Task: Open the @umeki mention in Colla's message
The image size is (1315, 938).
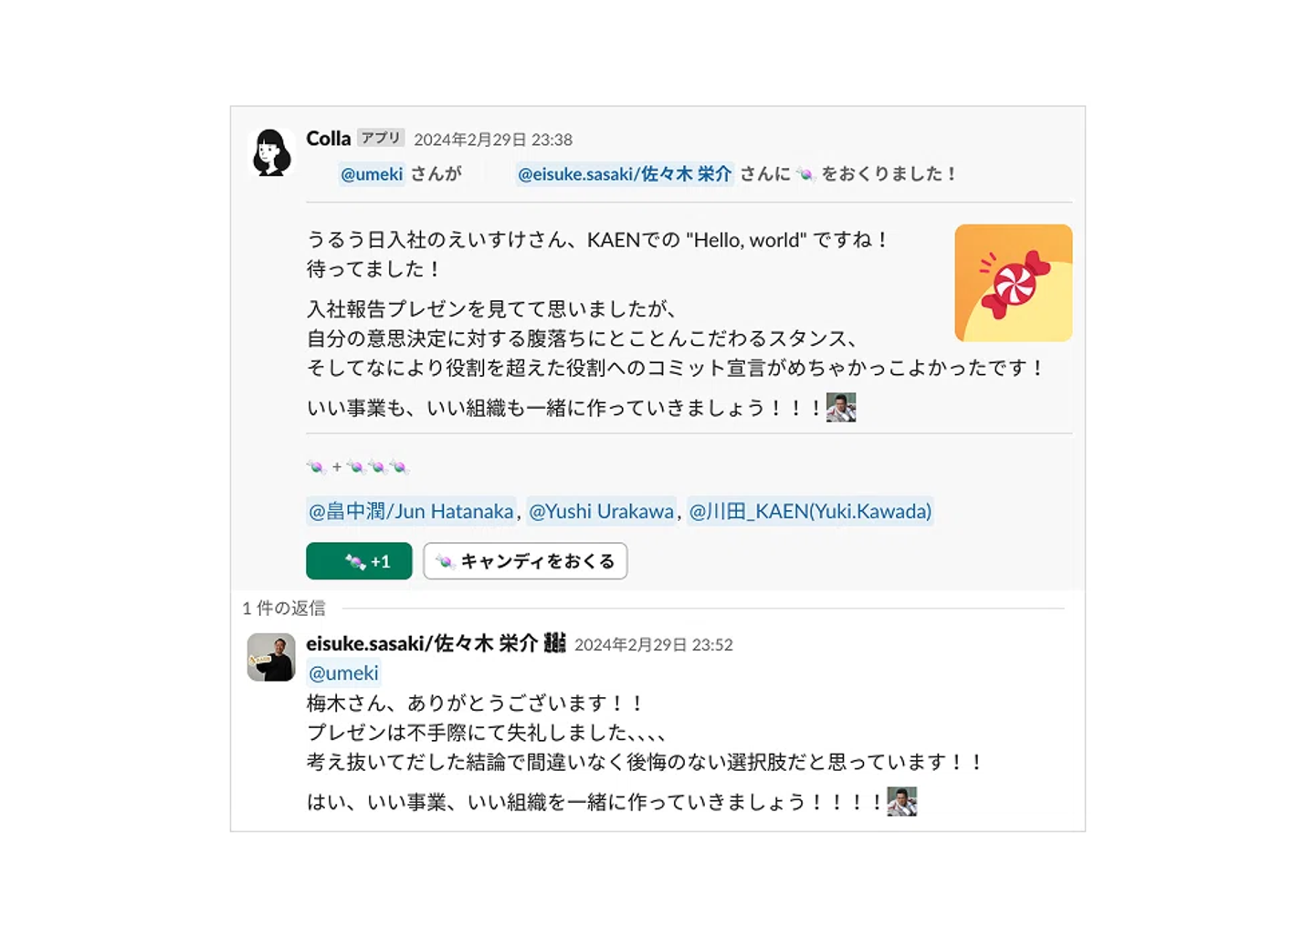Action: 372,174
